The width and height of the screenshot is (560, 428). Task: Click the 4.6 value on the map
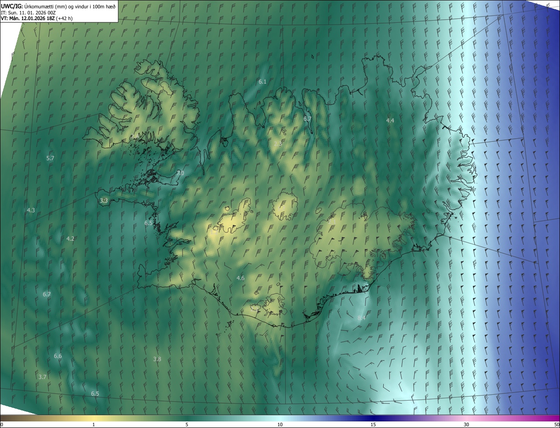click(x=241, y=278)
